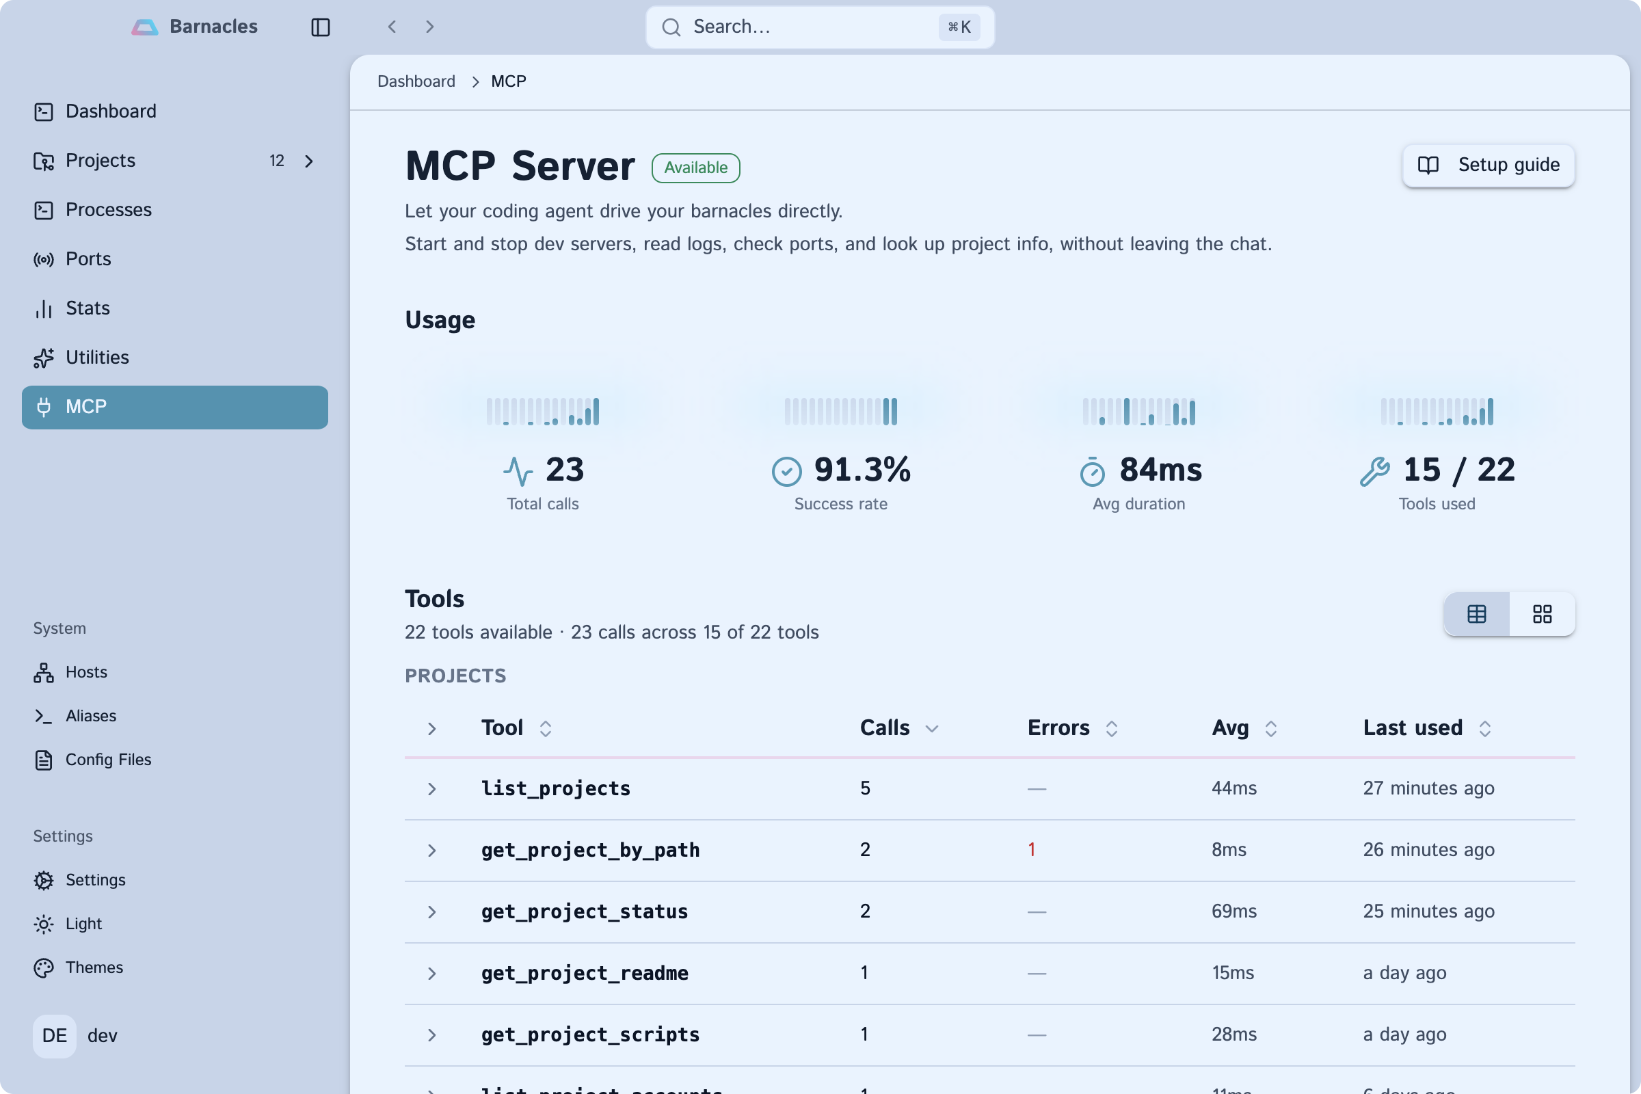Image resolution: width=1641 pixels, height=1094 pixels.
Task: Click the Projects folder icon
Action: pyautogui.click(x=43, y=161)
